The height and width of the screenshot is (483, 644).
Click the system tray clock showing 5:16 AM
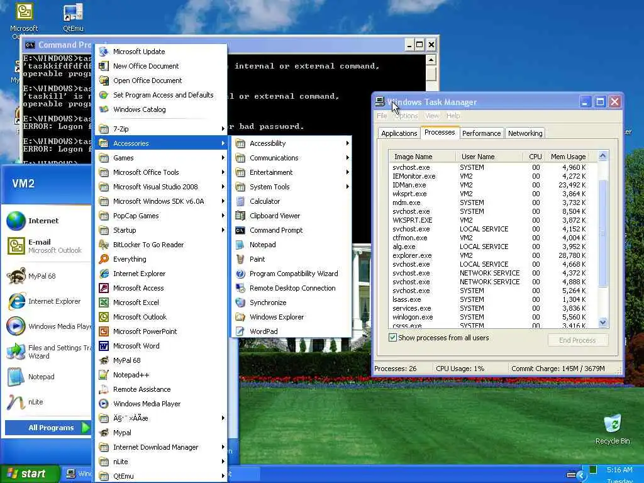coord(619,470)
